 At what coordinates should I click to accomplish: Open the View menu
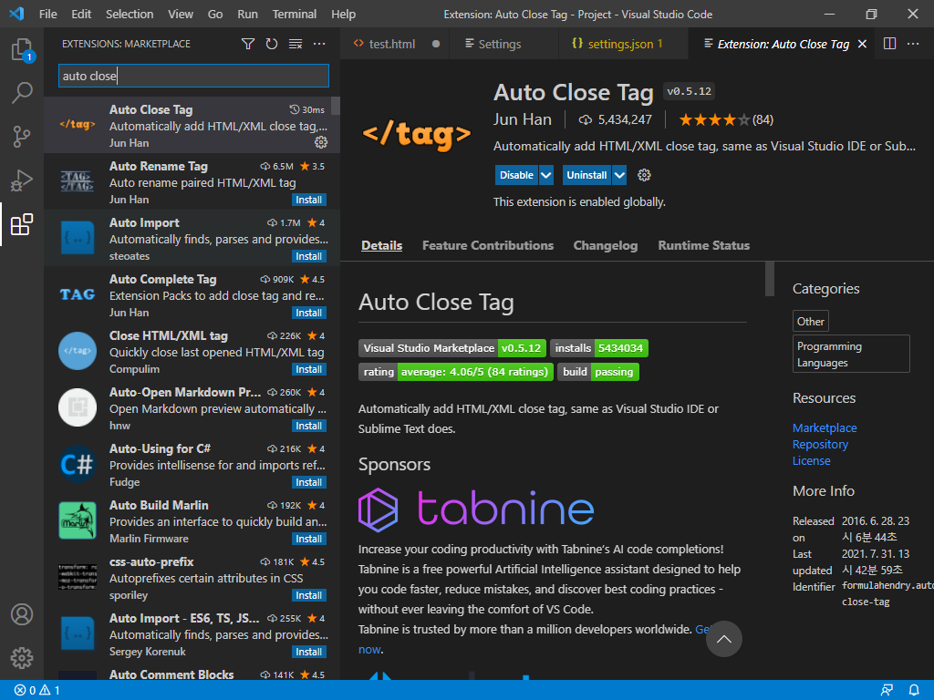tap(181, 15)
